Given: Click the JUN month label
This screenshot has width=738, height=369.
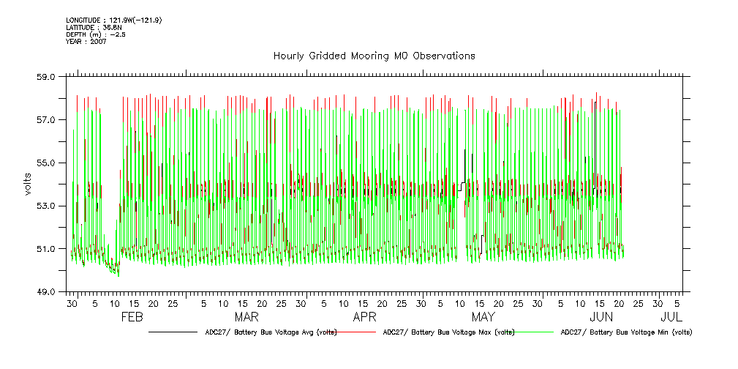Looking at the screenshot, I should tap(601, 318).
